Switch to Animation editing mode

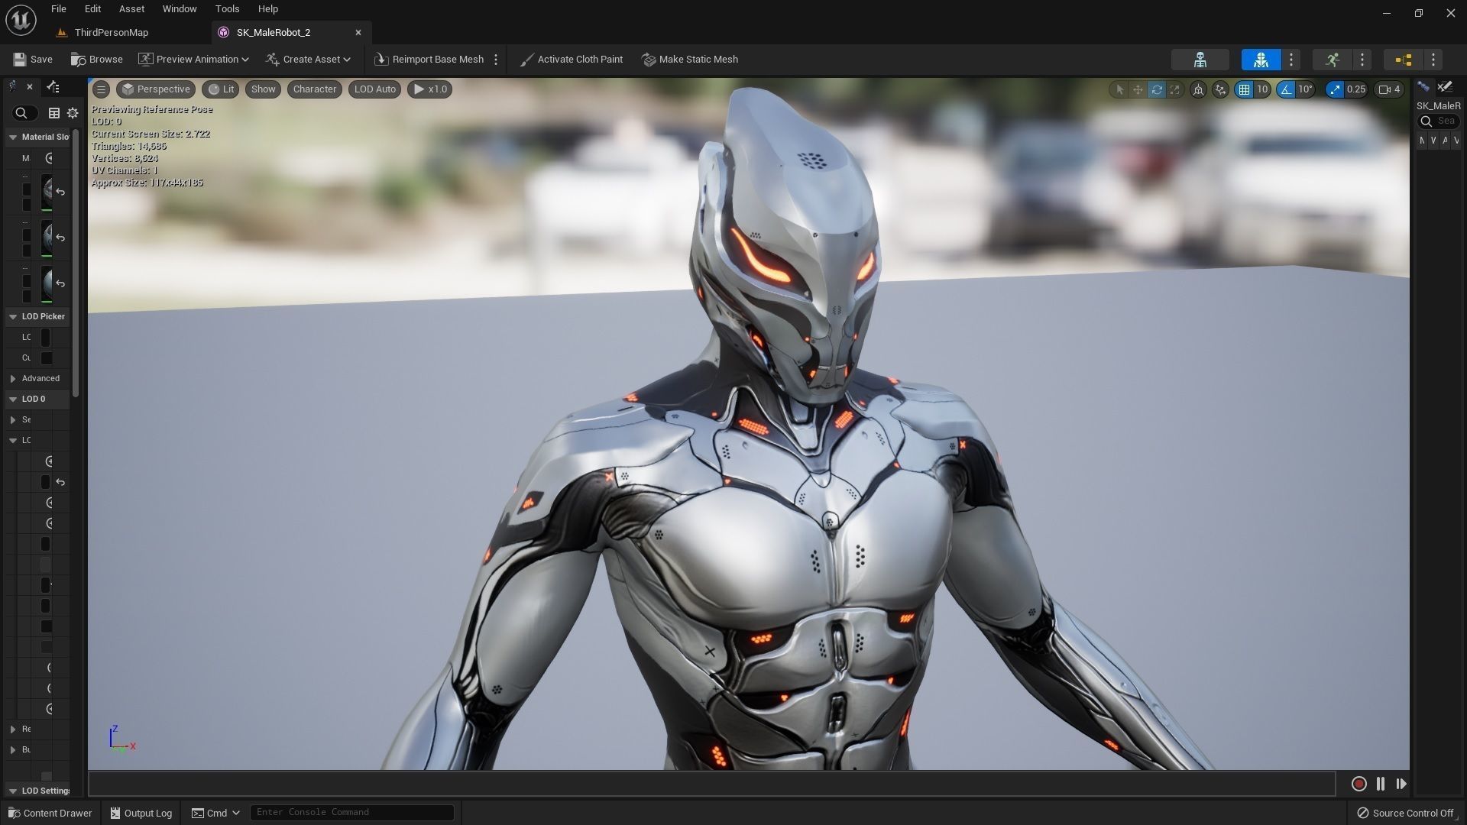pyautogui.click(x=1333, y=60)
